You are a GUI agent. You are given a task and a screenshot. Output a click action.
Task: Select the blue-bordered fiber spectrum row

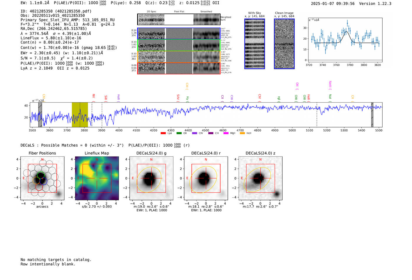click(x=179, y=34)
